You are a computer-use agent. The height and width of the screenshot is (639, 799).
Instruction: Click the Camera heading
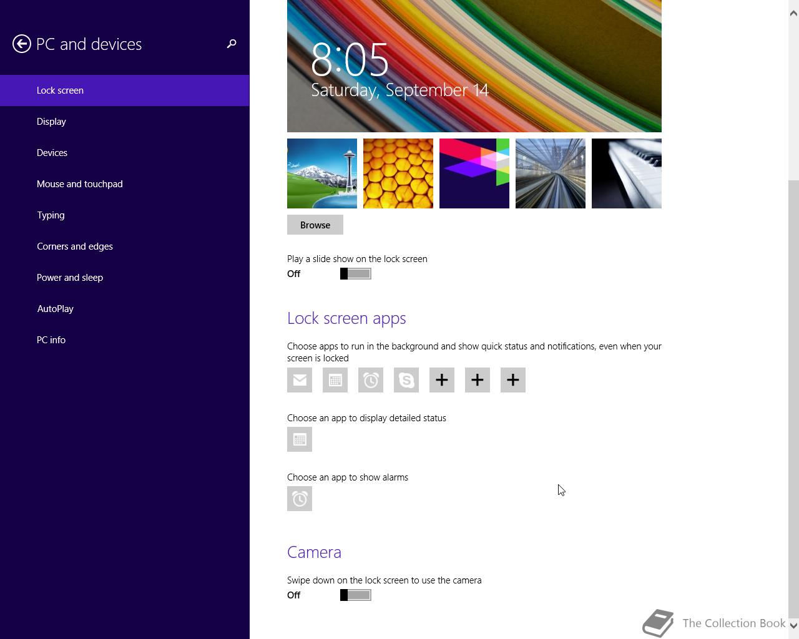point(314,552)
